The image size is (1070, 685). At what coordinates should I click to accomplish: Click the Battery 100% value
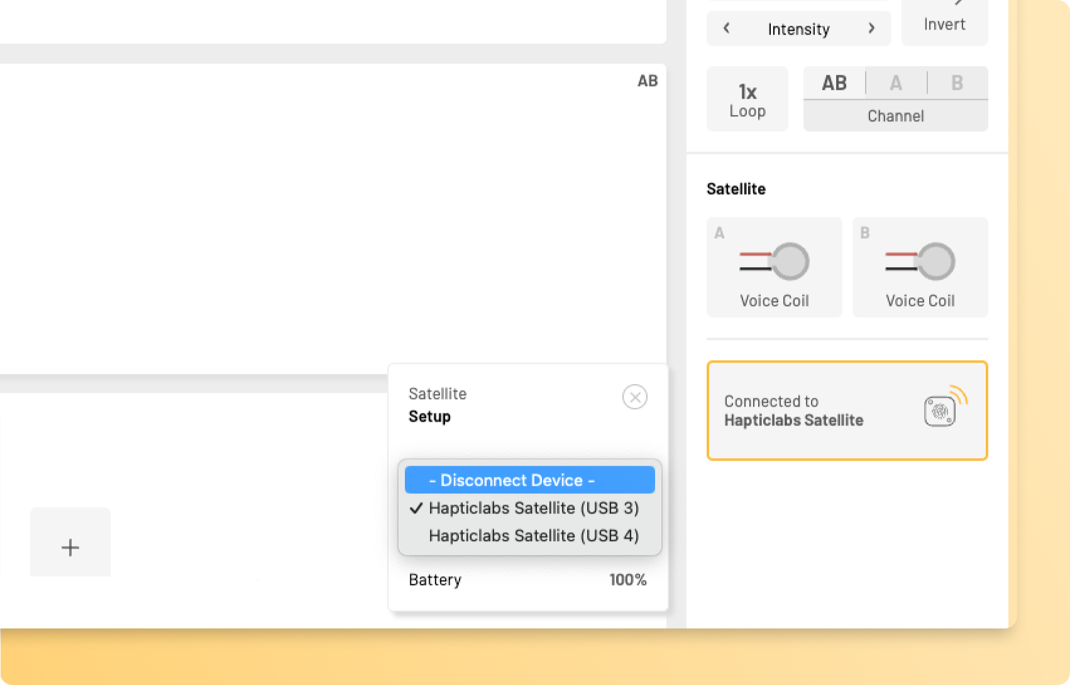click(627, 579)
